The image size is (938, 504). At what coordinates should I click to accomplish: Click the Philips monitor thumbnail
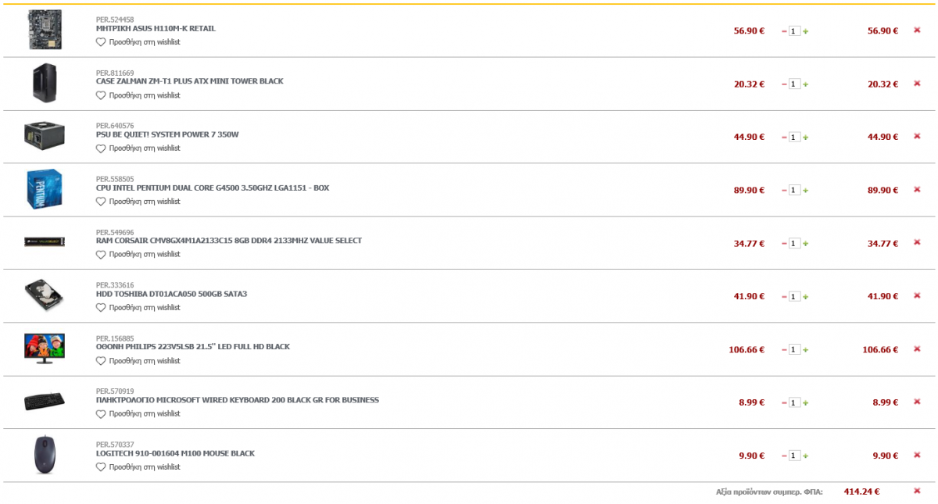[45, 349]
